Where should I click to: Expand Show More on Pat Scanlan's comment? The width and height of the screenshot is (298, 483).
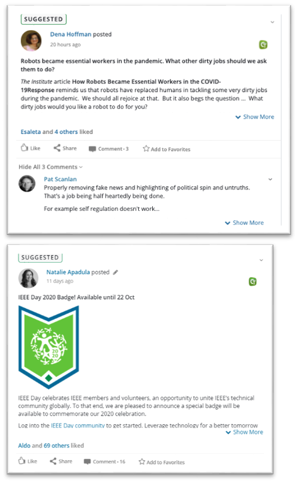pos(244,223)
